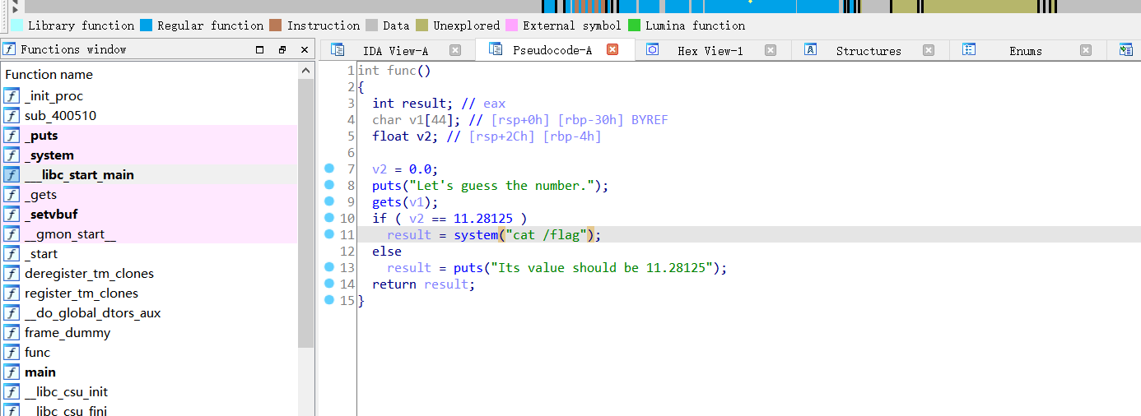Click the Regular function legend color swatch
The image size is (1141, 416).
(147, 25)
